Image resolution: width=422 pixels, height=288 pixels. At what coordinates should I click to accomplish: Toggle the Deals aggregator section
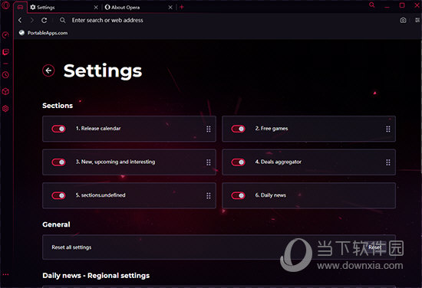[x=238, y=162]
